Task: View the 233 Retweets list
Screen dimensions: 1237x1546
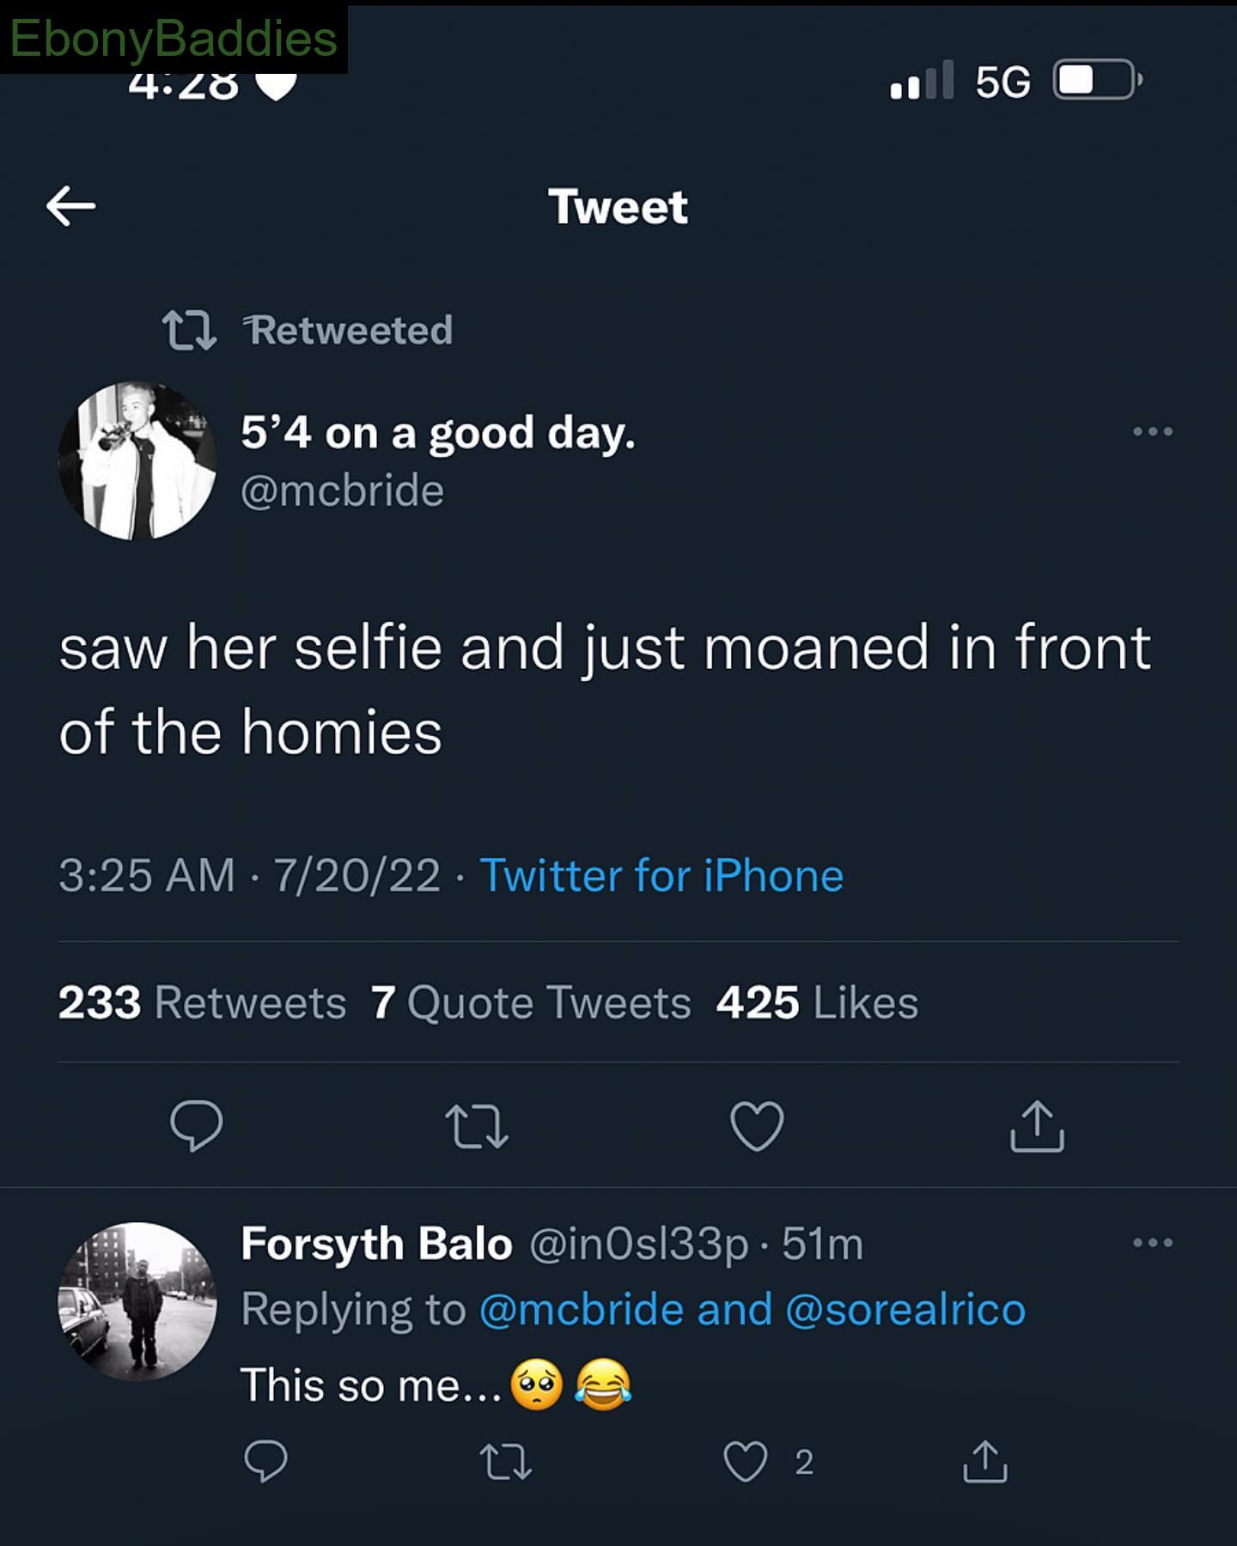Action: (x=202, y=1002)
